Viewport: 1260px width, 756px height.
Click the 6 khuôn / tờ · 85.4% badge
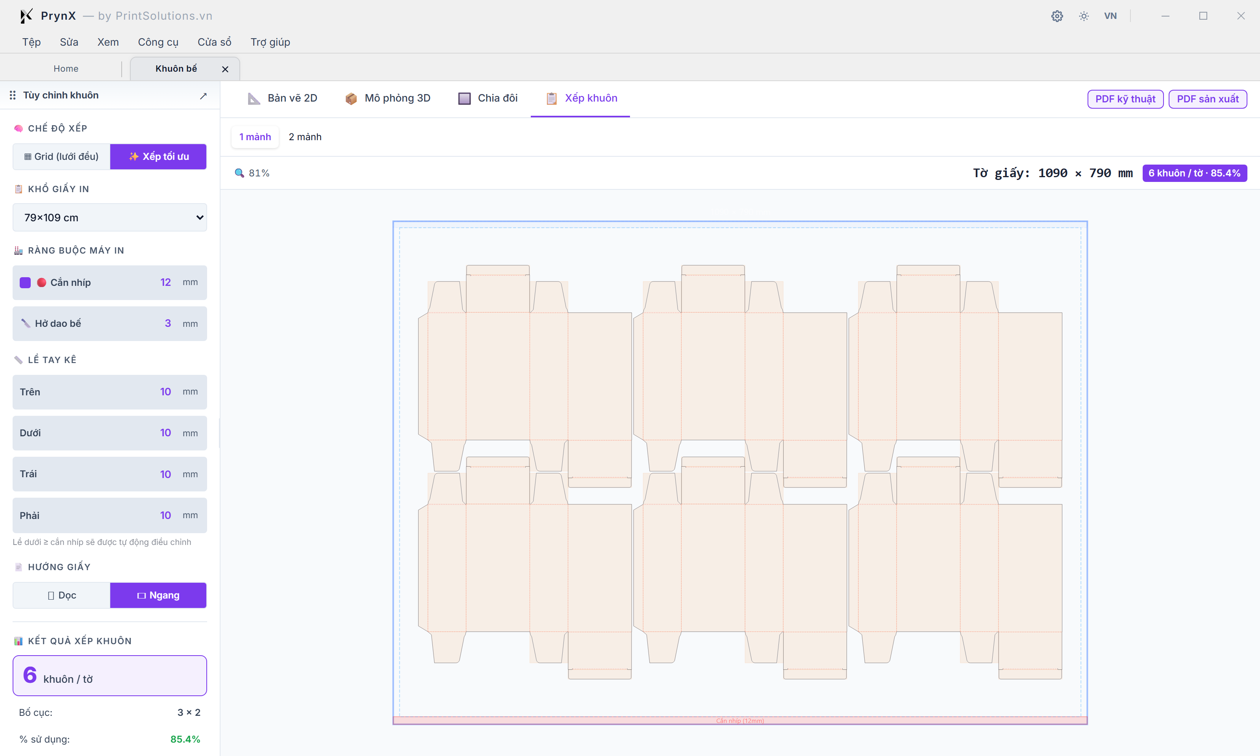tap(1194, 173)
